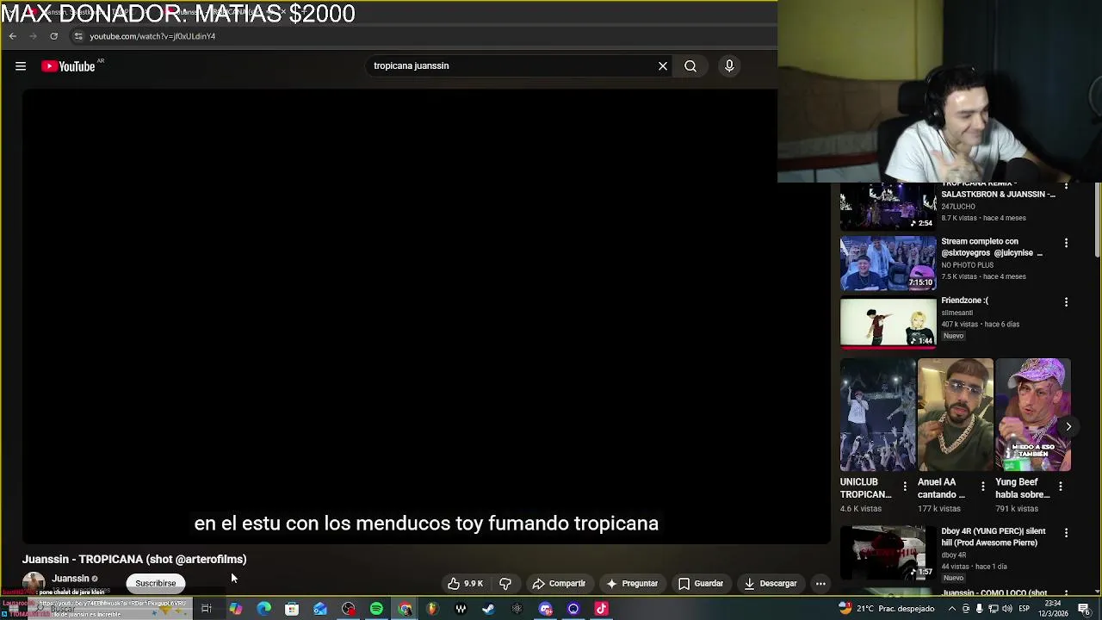Open Microsoft Edge from taskbar
Screen dimensions: 1102x620
263,609
